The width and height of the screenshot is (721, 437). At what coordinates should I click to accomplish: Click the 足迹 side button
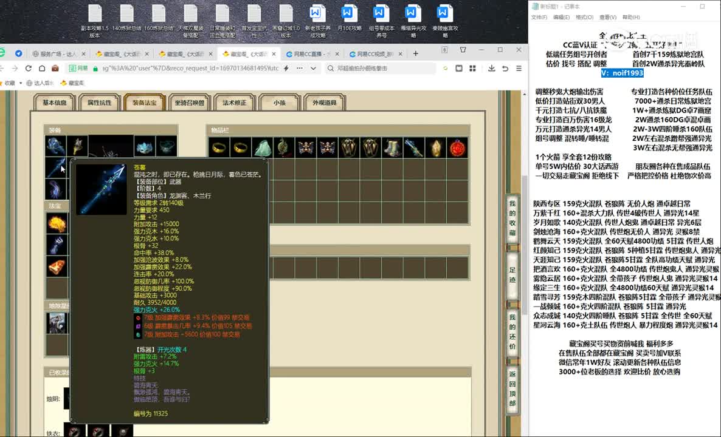pos(512,275)
